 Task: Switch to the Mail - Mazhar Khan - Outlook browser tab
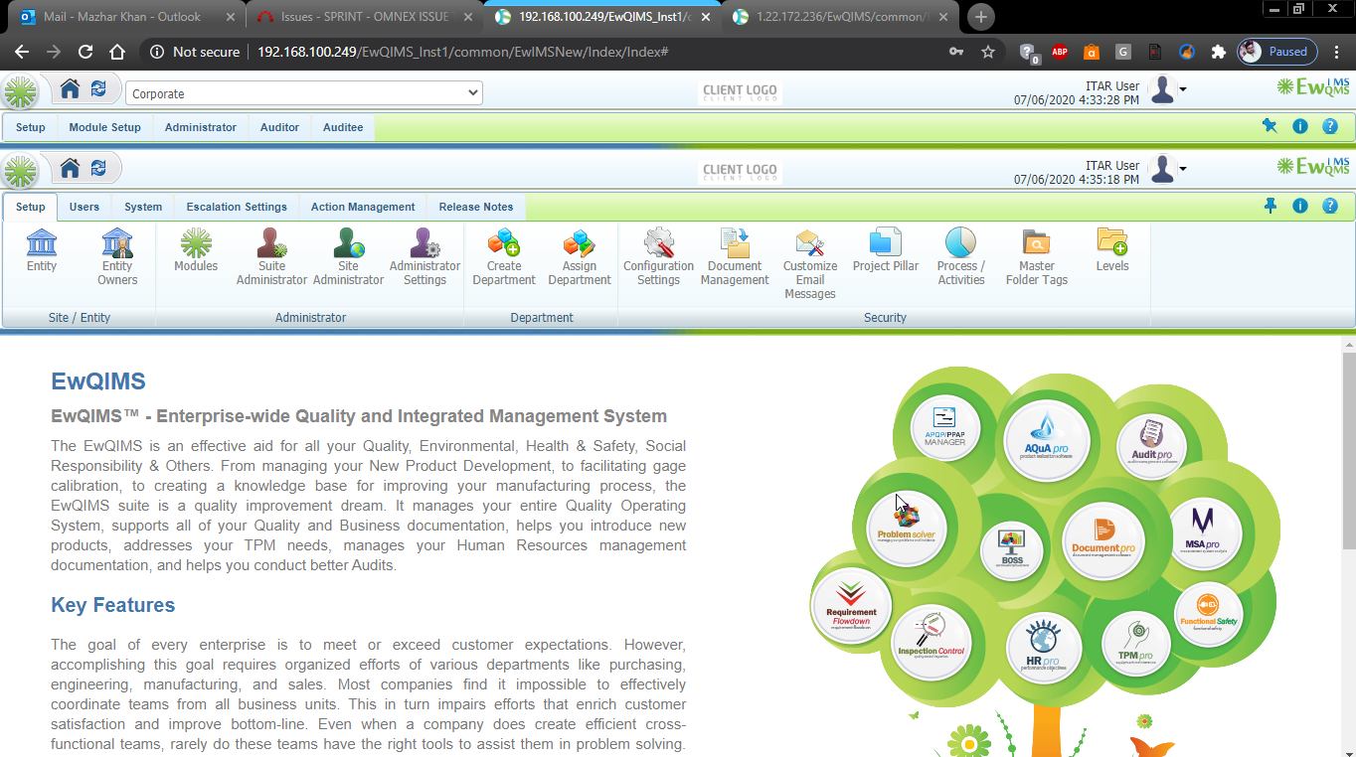(125, 17)
